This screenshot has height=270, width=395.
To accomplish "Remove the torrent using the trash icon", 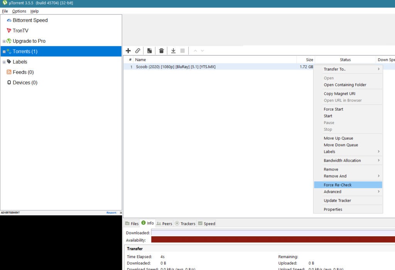I will coord(161,51).
